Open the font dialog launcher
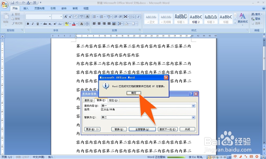This screenshot has width=266, height=159. click(88, 30)
